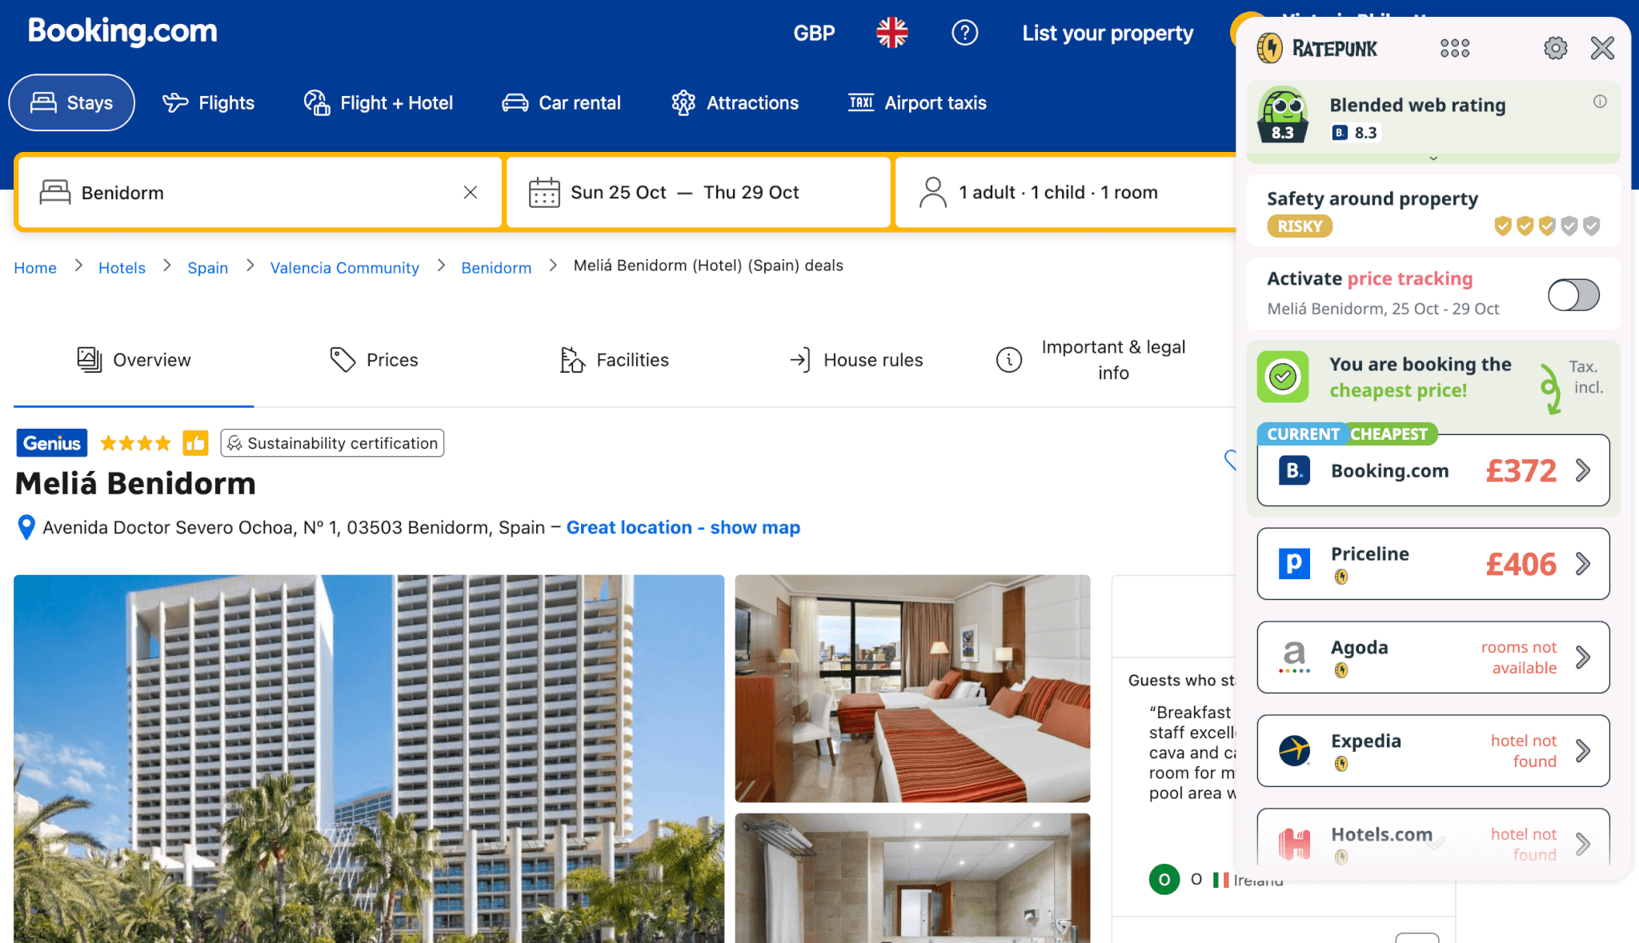Open RatePunk settings gear
The image size is (1639, 943).
1555,48
